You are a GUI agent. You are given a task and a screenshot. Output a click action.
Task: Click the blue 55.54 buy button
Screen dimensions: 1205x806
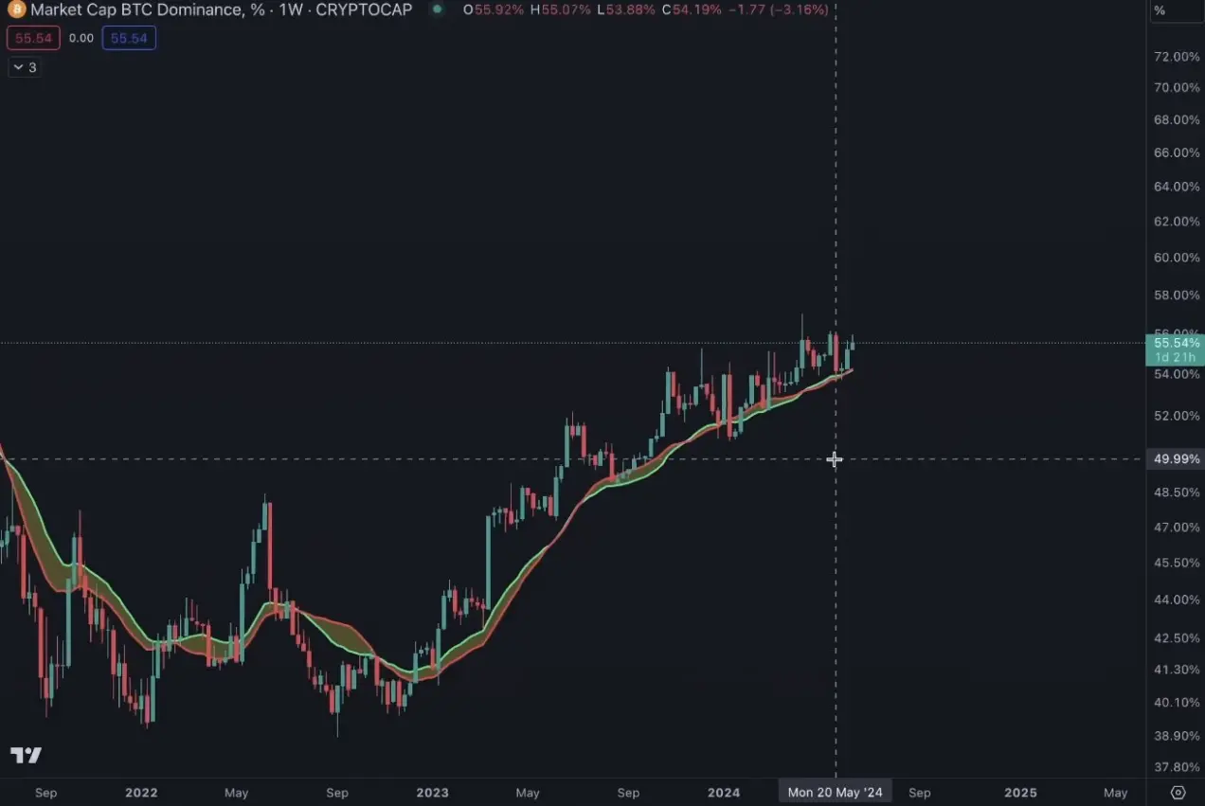coord(129,38)
